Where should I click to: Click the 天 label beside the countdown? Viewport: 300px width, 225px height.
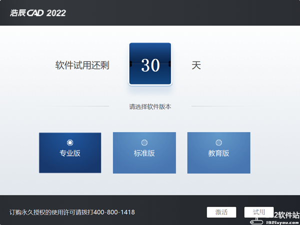tap(196, 65)
